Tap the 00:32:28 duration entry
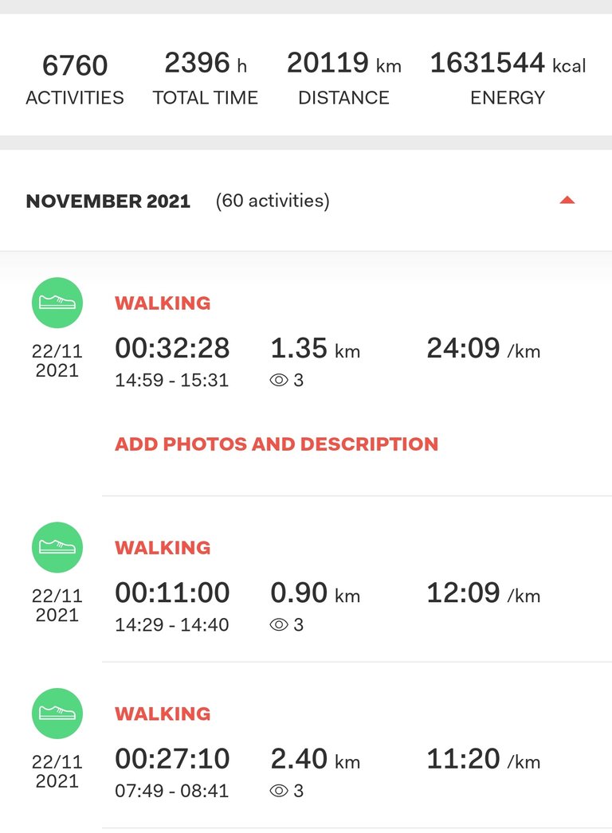This screenshot has height=833, width=612. pos(172,349)
